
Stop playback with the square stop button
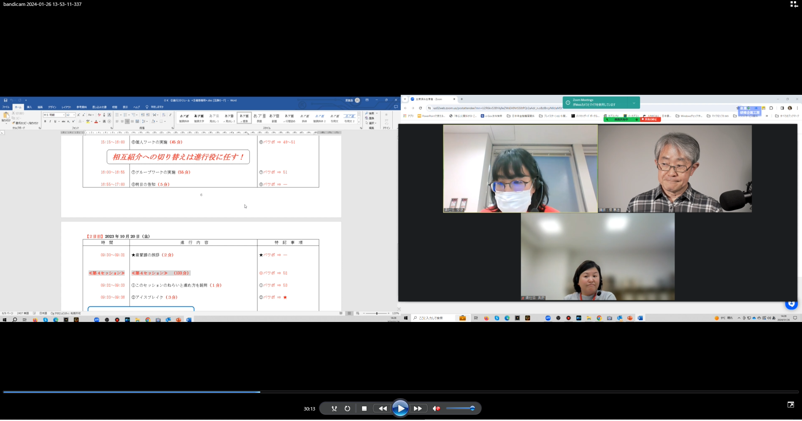click(364, 408)
